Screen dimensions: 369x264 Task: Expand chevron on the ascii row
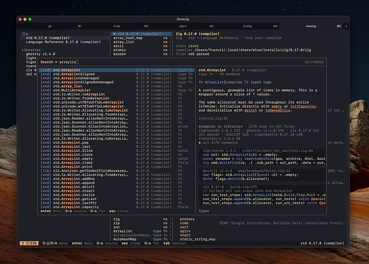[171, 46]
